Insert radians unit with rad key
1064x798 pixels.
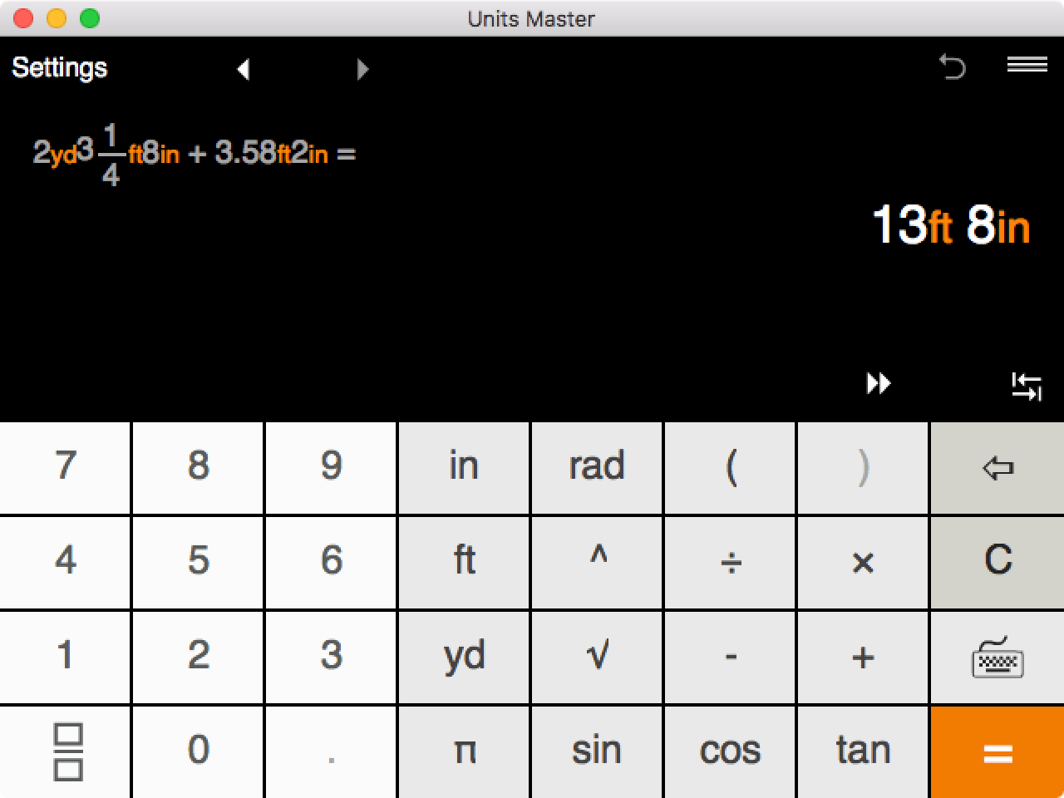(597, 468)
